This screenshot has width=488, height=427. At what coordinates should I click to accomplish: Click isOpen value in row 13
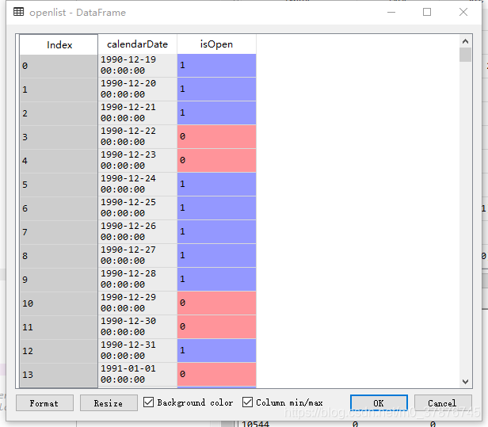(x=216, y=374)
